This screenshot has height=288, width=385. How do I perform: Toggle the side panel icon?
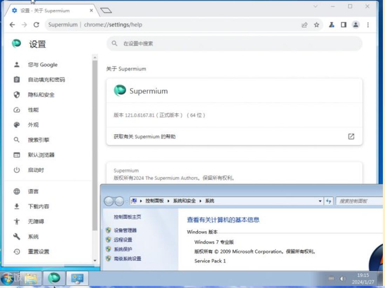344,25
